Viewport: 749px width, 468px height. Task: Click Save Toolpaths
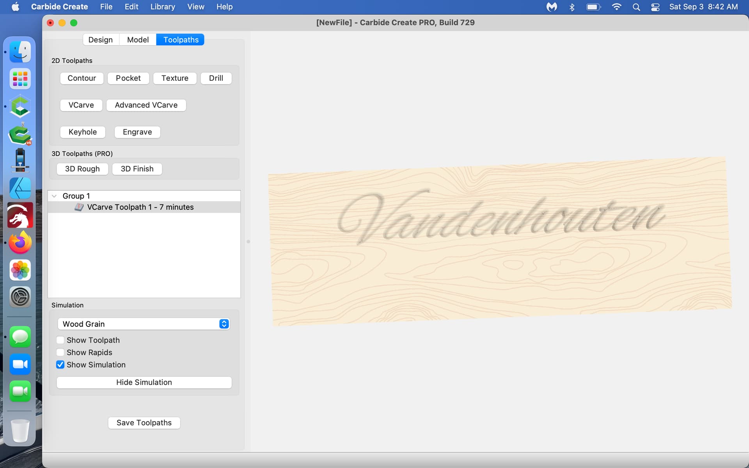pos(144,423)
